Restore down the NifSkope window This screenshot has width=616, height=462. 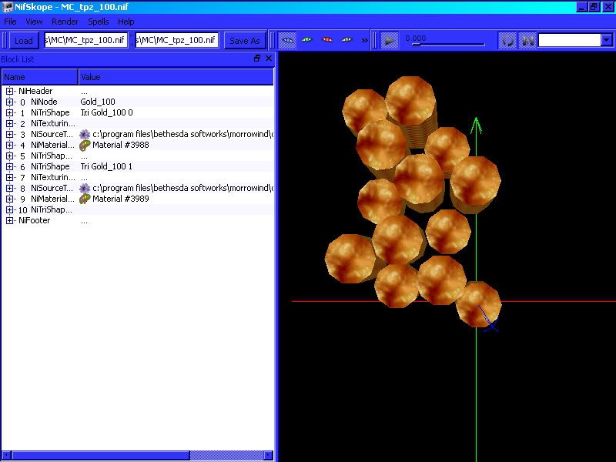point(594,7)
